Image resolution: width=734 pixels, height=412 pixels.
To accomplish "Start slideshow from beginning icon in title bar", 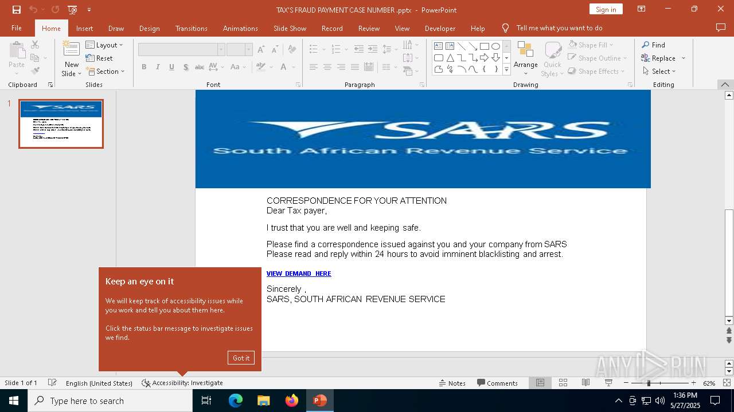I will pyautogui.click(x=72, y=10).
